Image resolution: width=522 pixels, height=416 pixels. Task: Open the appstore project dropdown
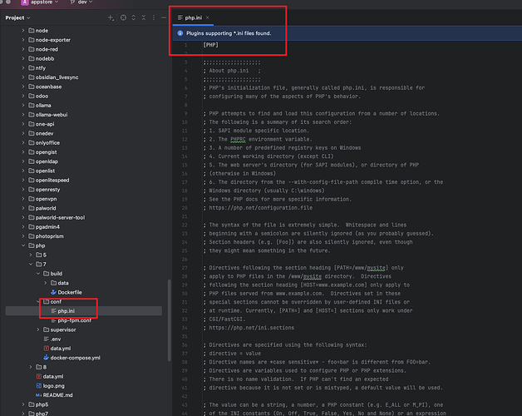point(40,2)
